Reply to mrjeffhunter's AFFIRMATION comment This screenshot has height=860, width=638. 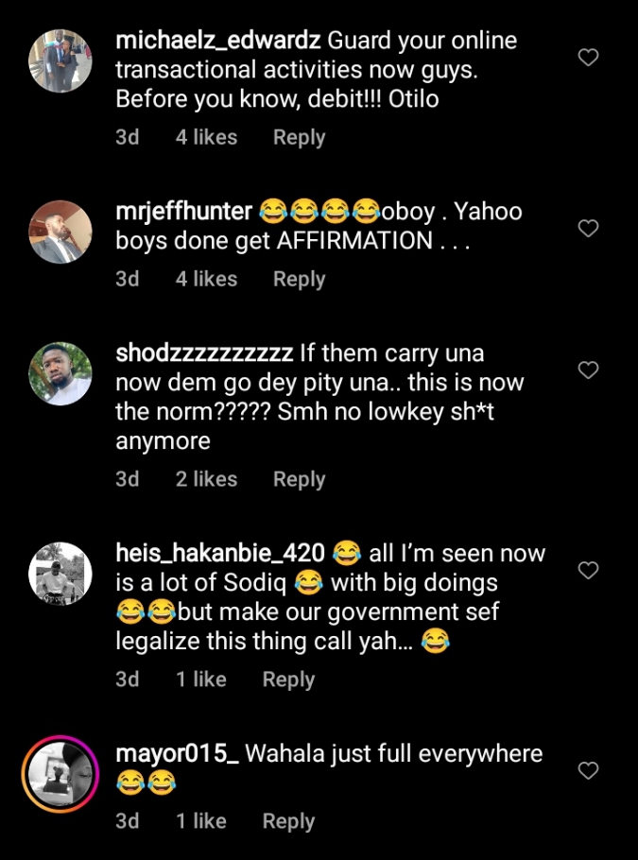point(299,279)
